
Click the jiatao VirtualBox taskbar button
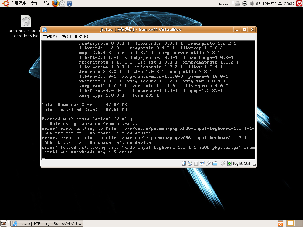47,223
